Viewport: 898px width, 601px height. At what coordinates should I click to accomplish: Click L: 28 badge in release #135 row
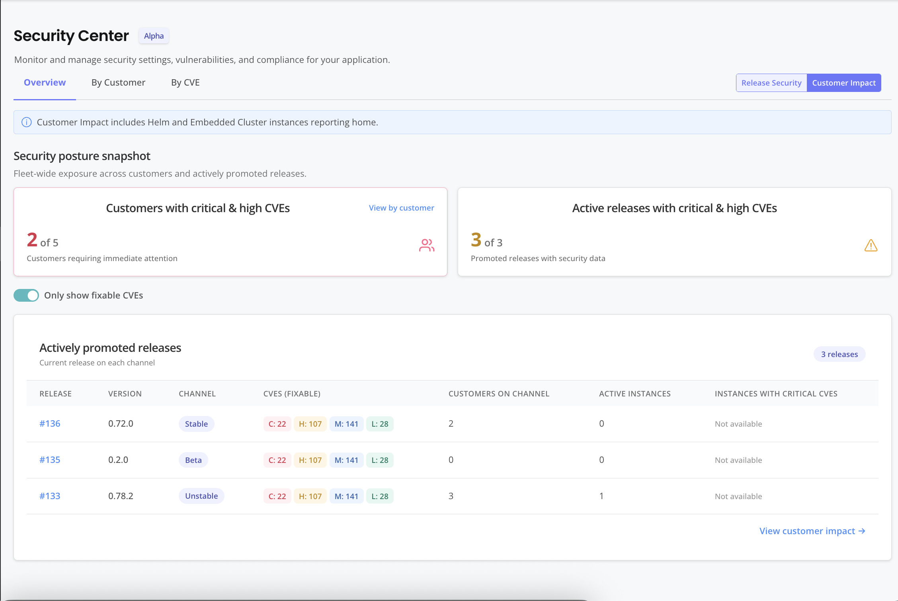380,460
